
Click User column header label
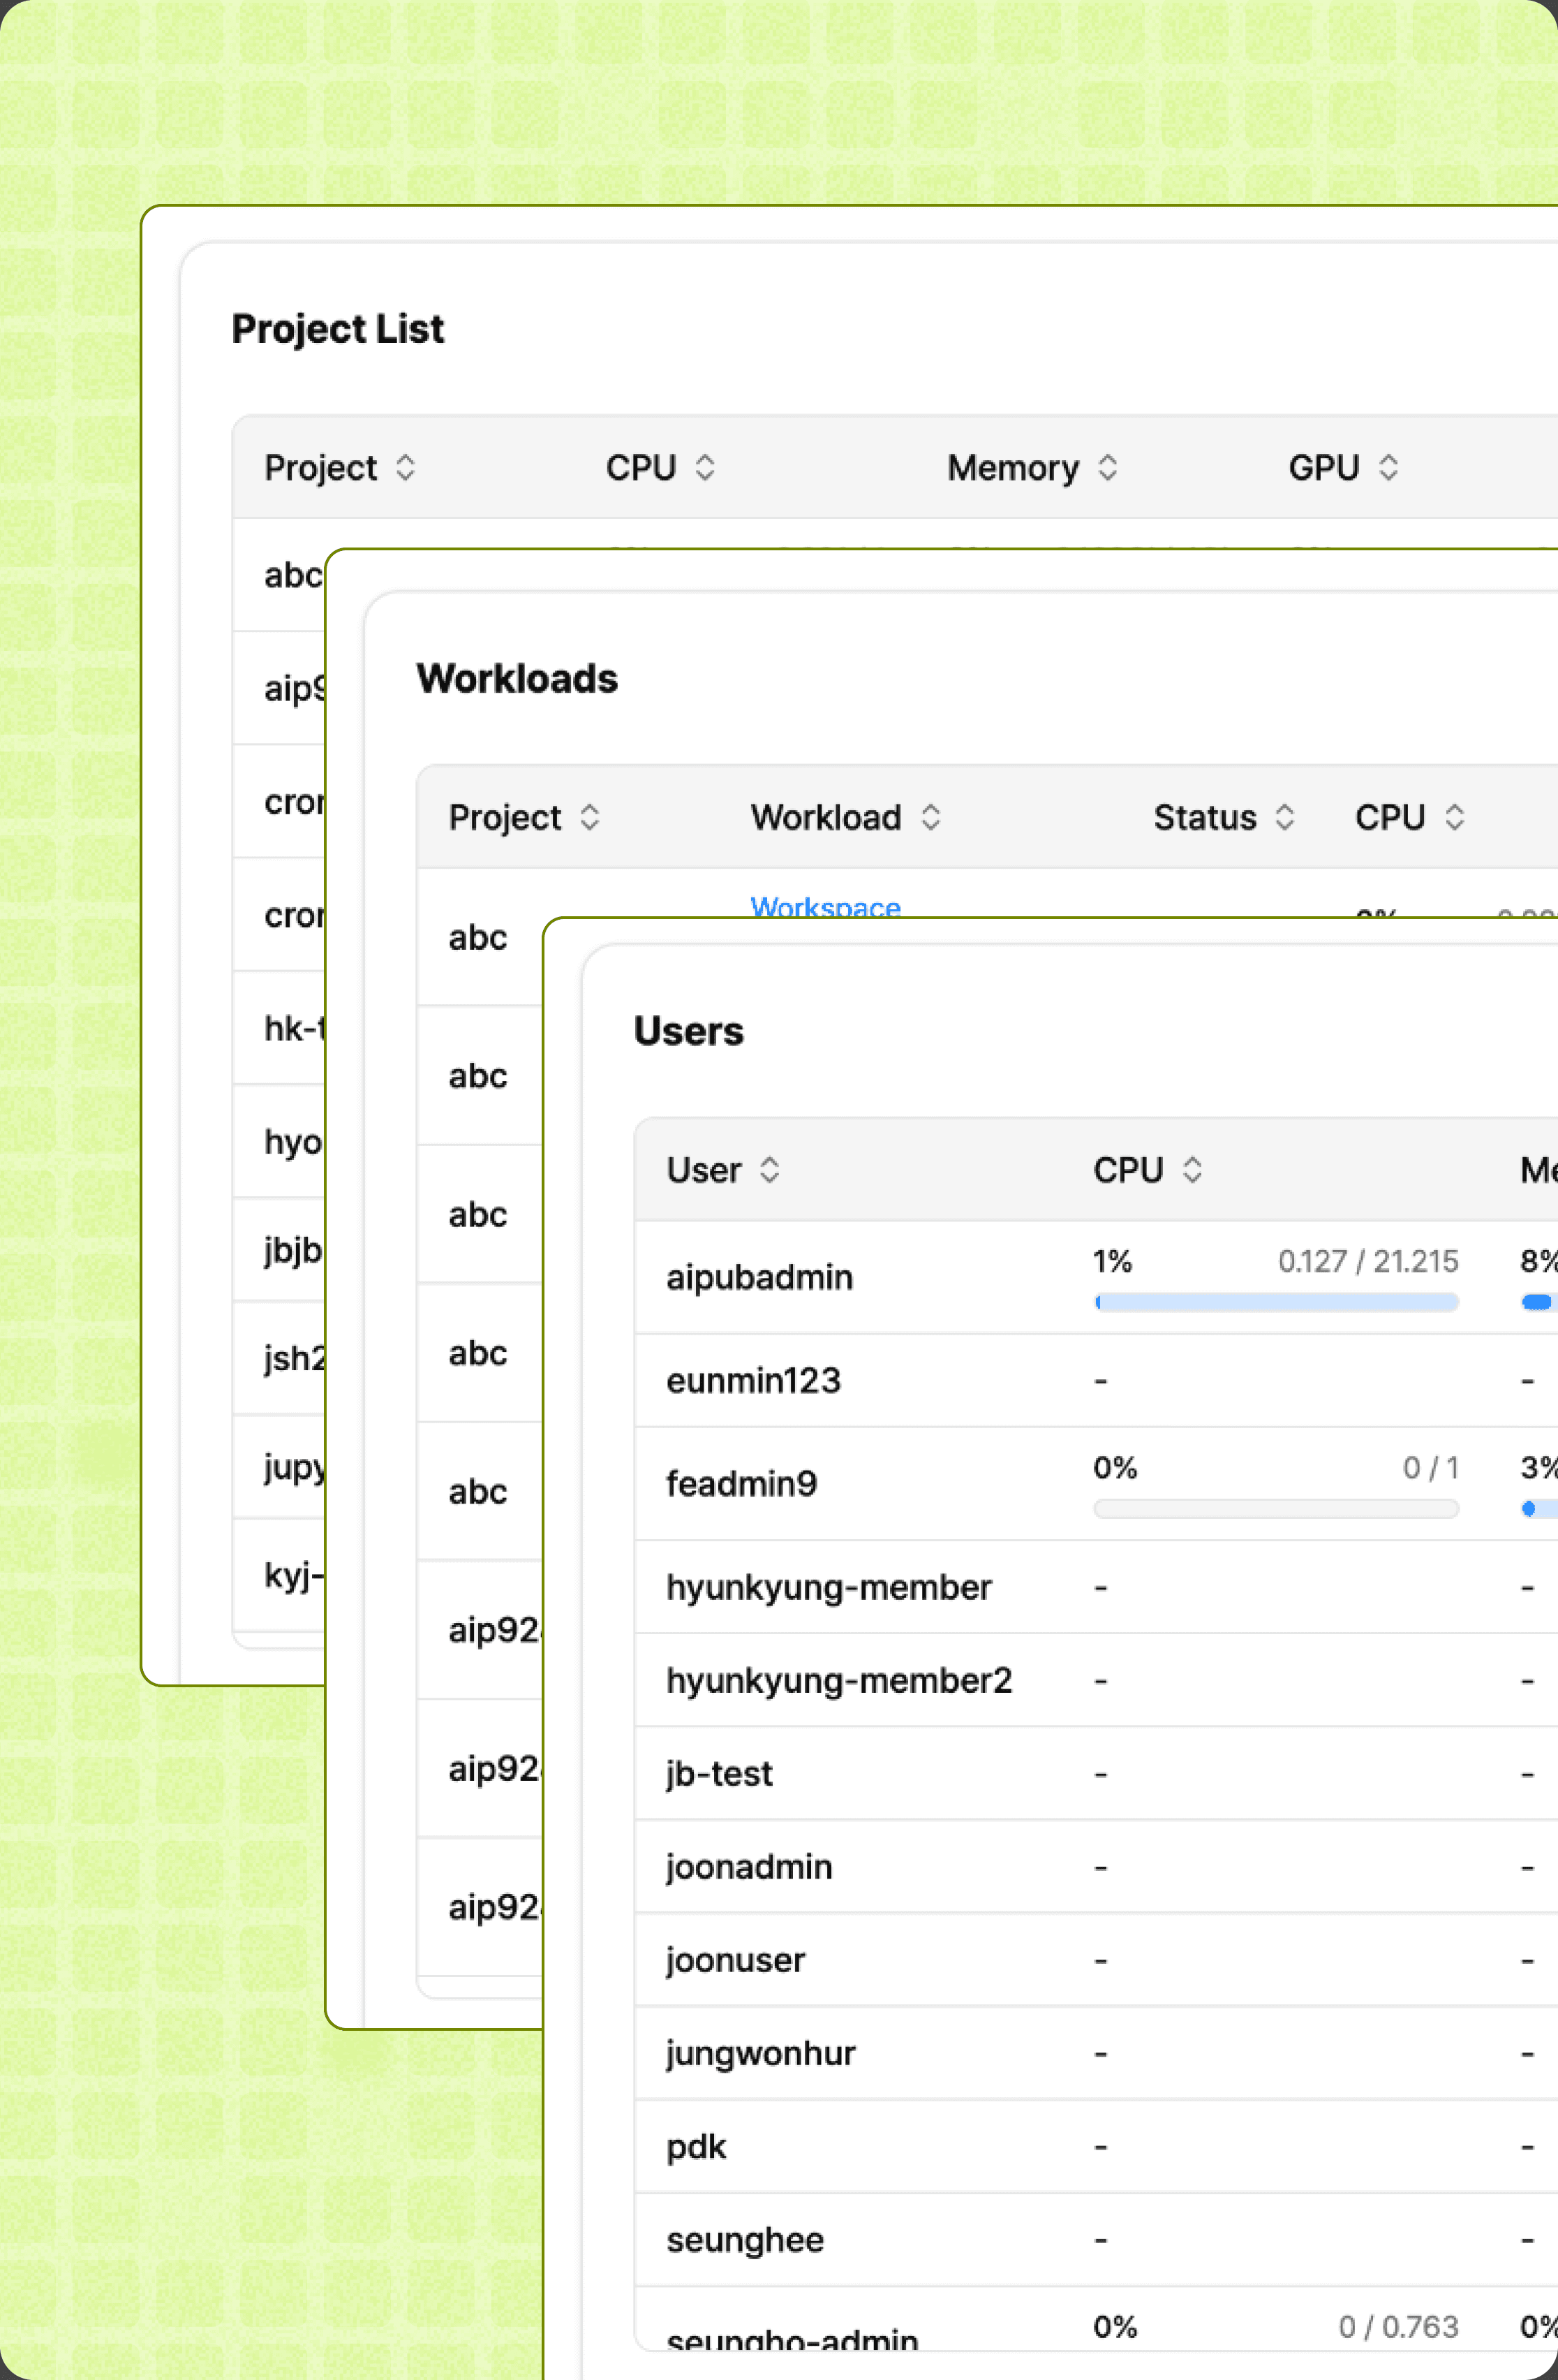(x=704, y=1170)
